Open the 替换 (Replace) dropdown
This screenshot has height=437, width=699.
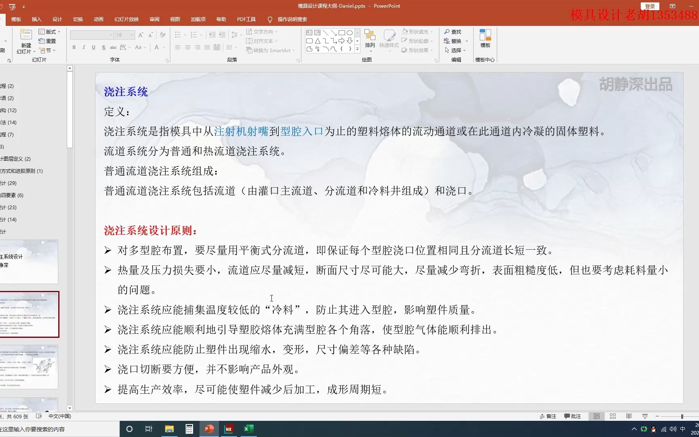(456, 40)
